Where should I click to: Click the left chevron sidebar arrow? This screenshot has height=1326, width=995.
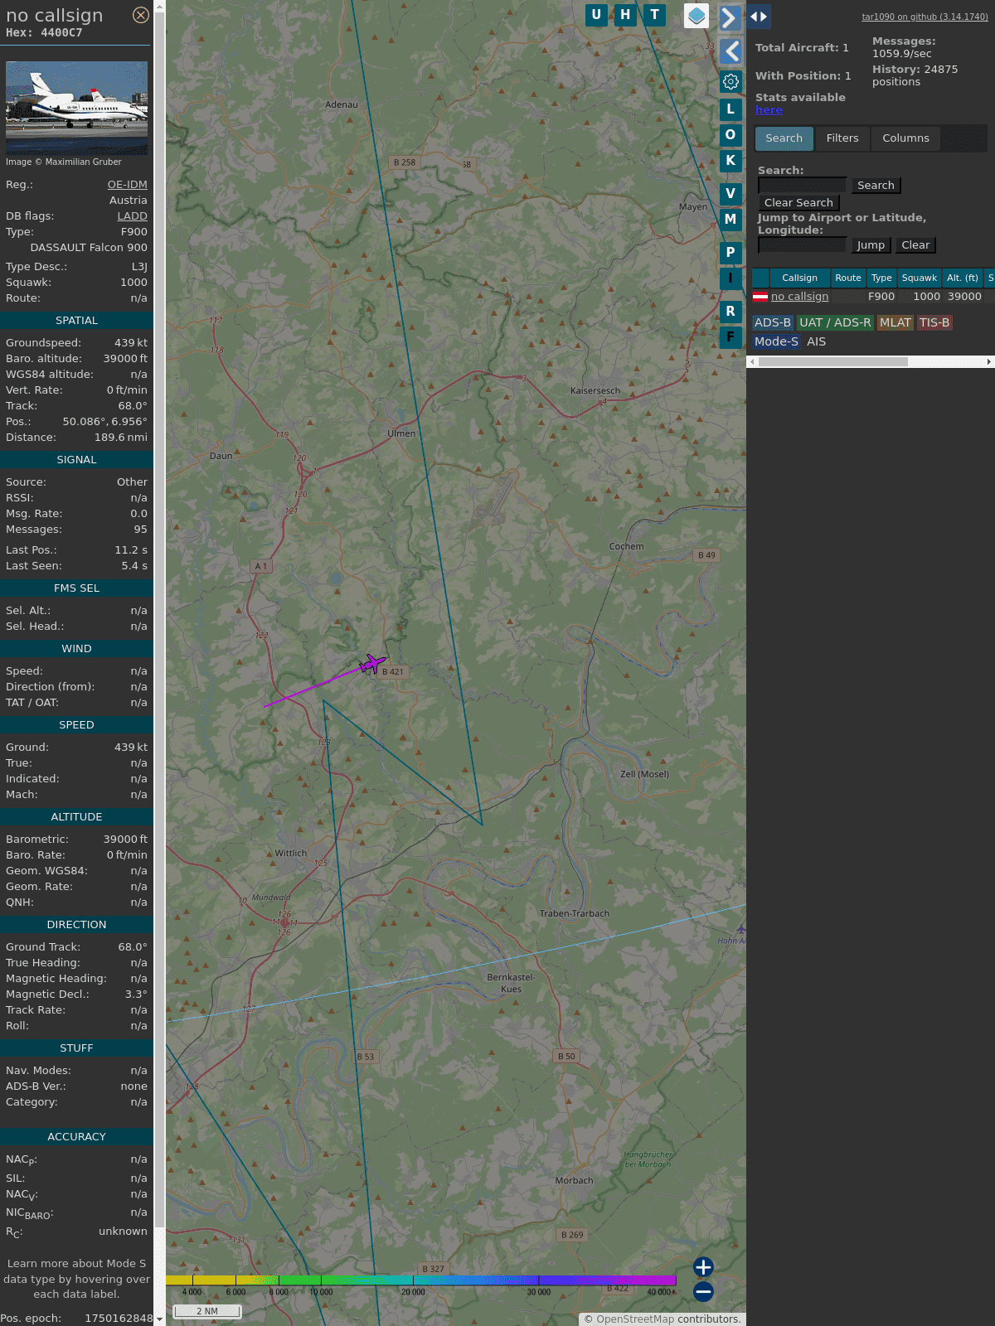click(x=730, y=51)
